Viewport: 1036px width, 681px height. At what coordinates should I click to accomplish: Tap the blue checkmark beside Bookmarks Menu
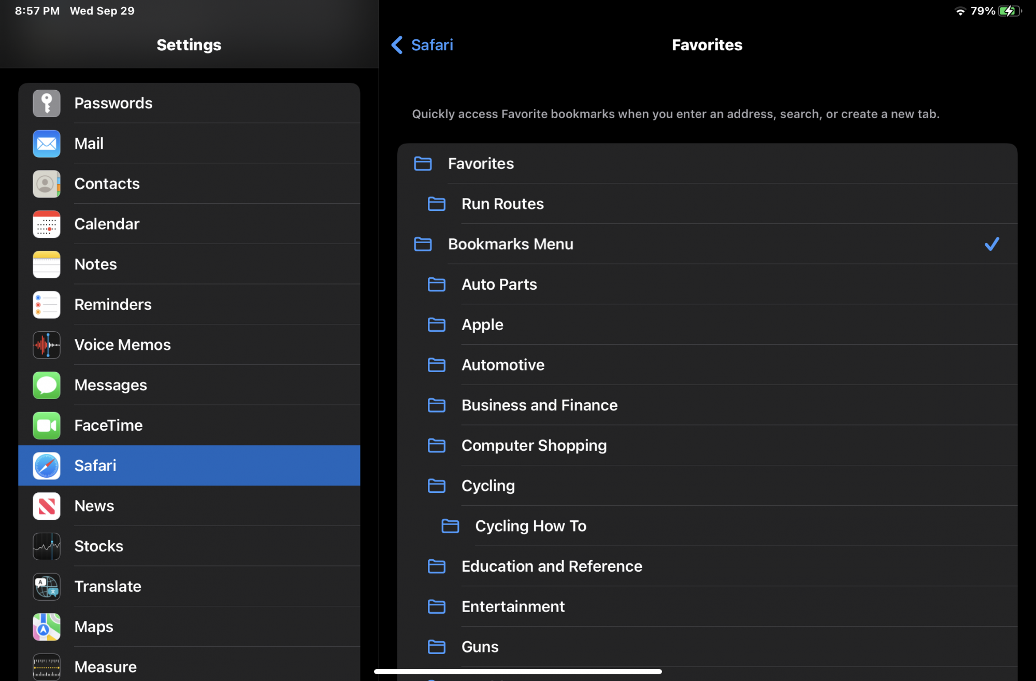[991, 244]
